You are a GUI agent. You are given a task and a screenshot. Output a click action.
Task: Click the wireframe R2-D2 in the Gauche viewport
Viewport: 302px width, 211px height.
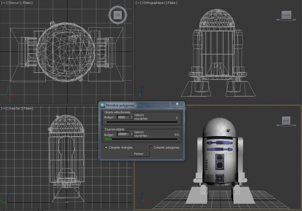[x=66, y=158]
